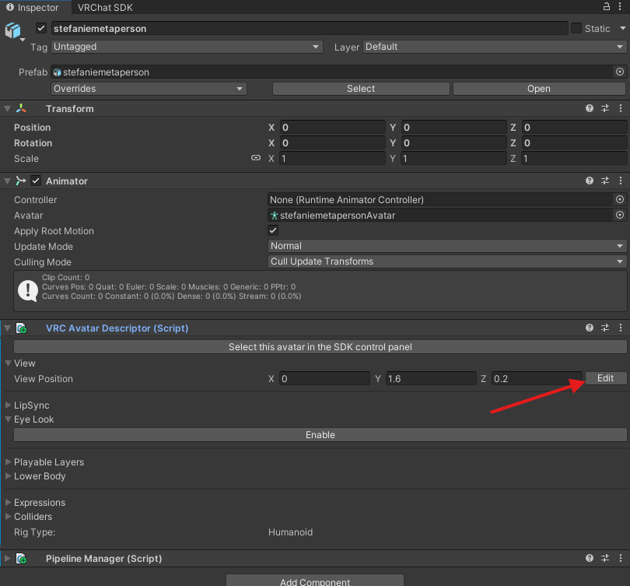630x586 pixels.
Task: Open the Update Mode dropdown
Action: pyautogui.click(x=446, y=246)
